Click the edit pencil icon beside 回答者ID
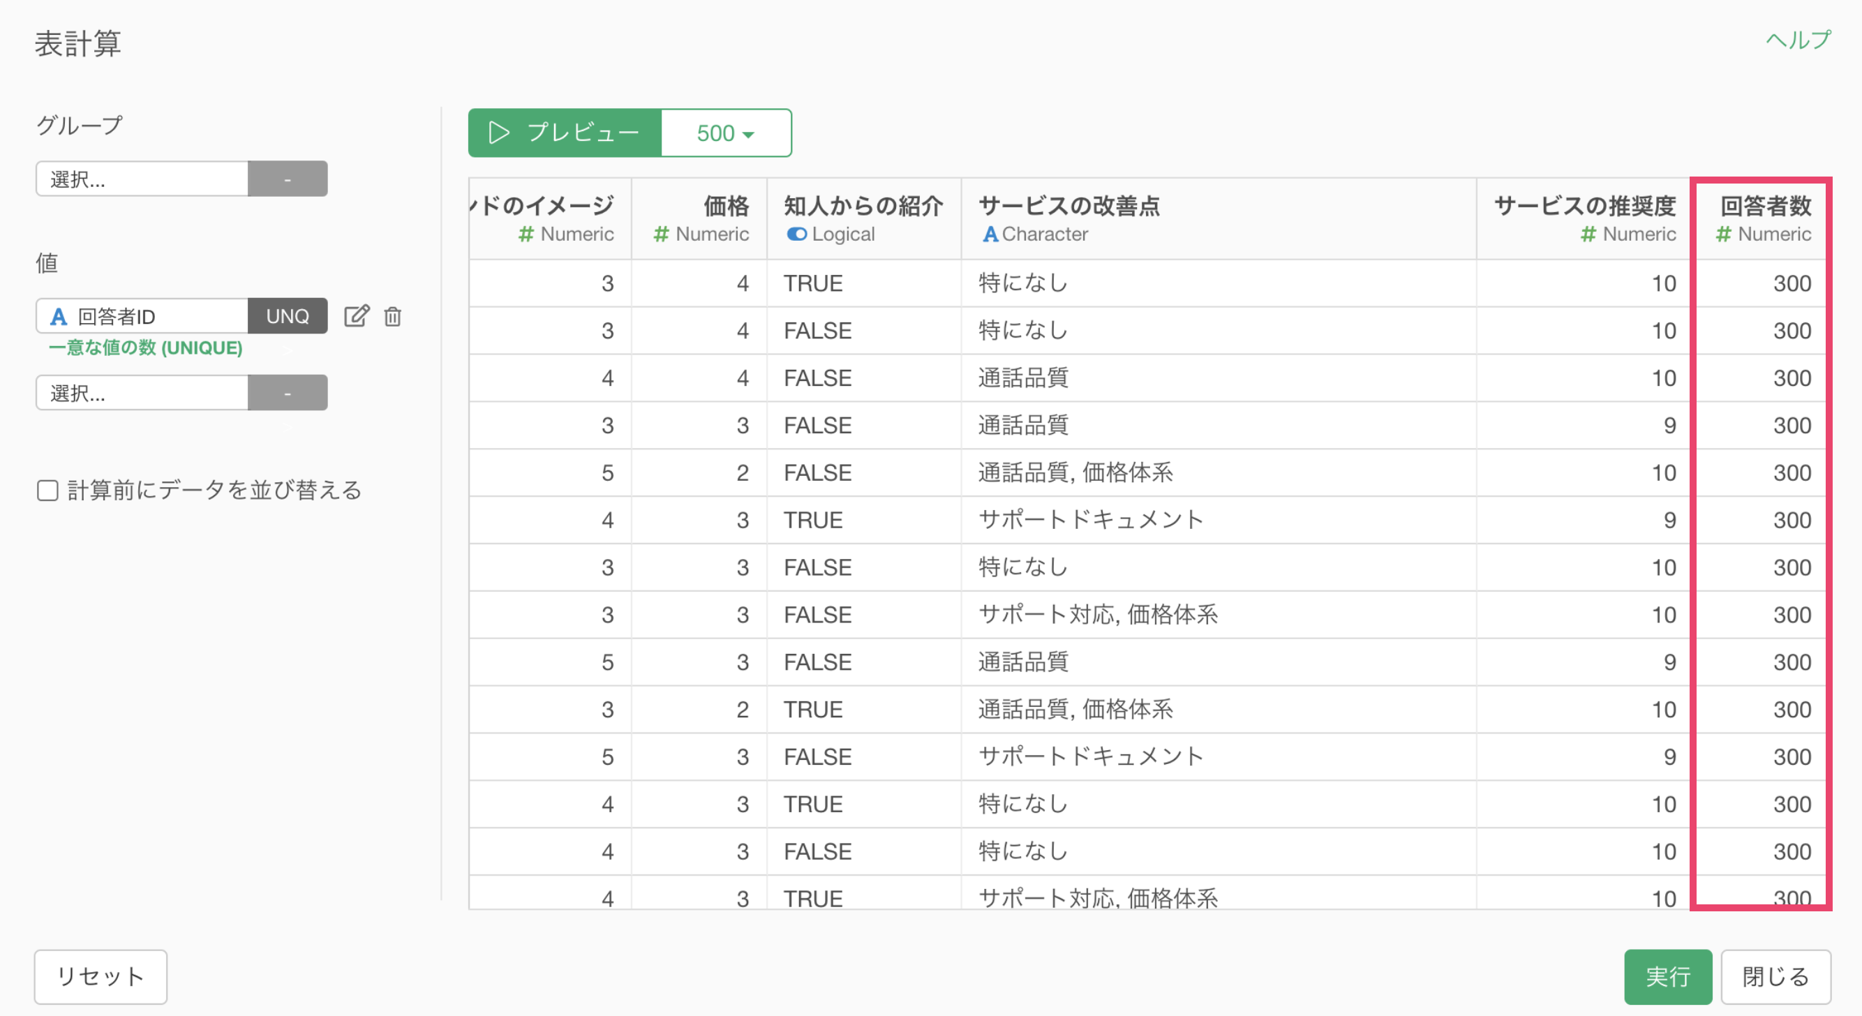1862x1016 pixels. 357,316
